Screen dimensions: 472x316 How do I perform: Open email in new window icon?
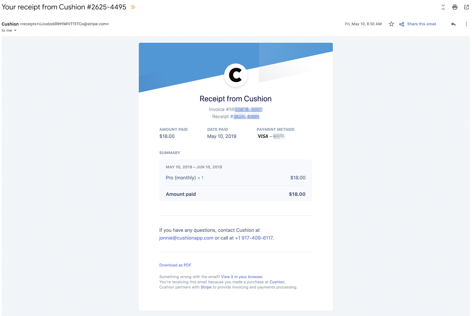[466, 7]
